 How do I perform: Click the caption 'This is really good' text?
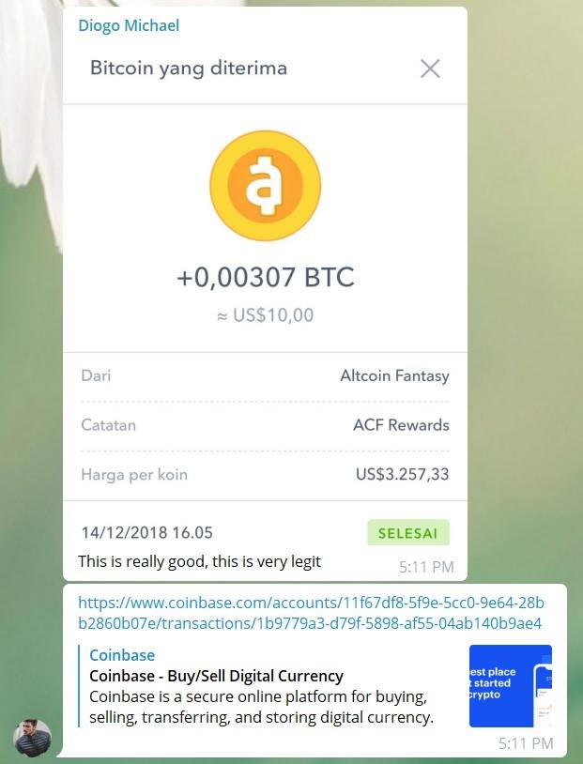click(x=199, y=561)
